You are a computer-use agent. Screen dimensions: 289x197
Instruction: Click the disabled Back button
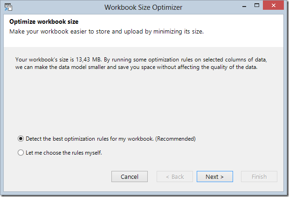(175, 177)
